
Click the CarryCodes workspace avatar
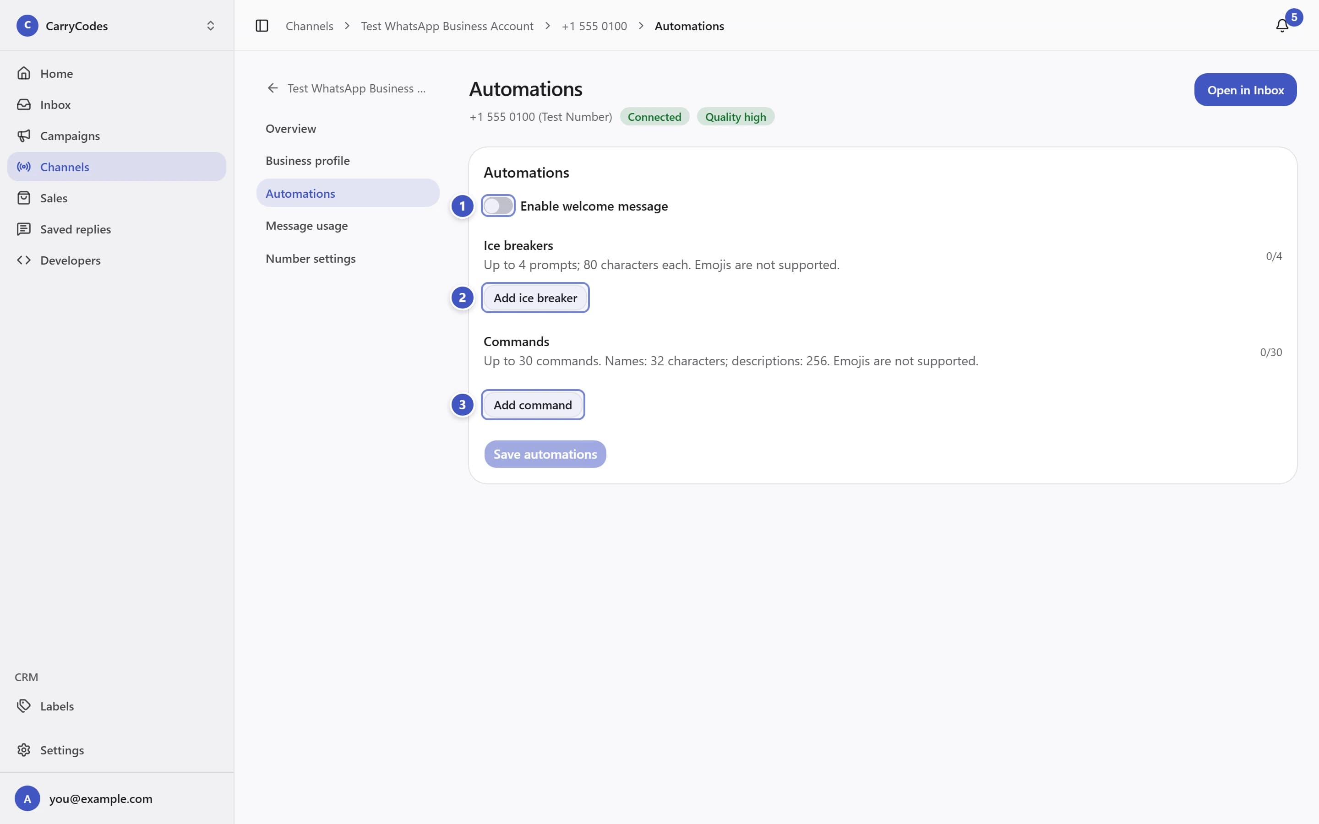pyautogui.click(x=27, y=26)
